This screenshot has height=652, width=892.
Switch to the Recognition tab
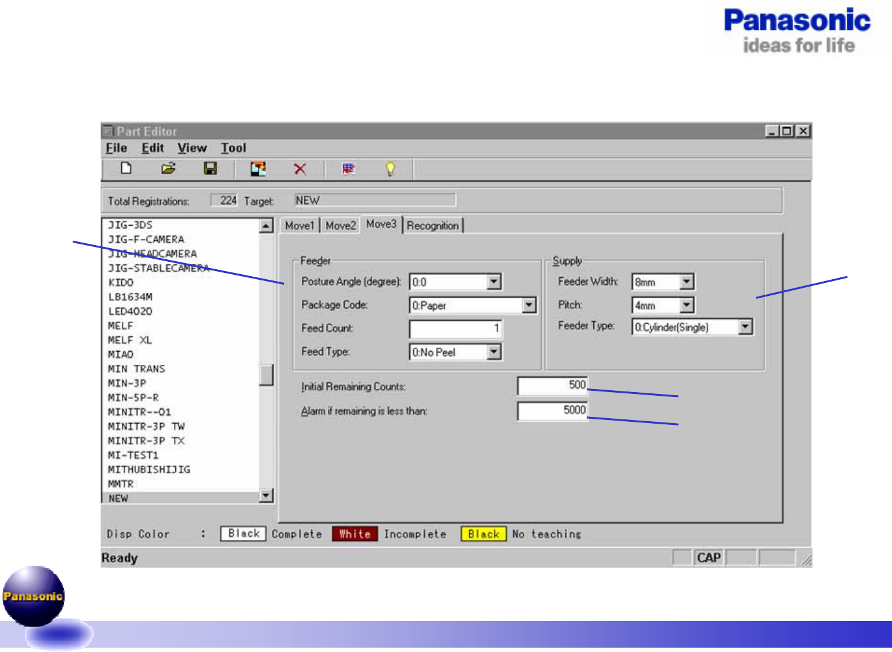click(x=433, y=226)
